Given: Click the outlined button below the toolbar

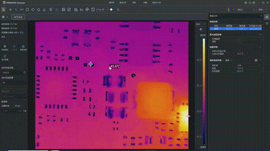Looking at the screenshot, I should (x=18, y=17).
